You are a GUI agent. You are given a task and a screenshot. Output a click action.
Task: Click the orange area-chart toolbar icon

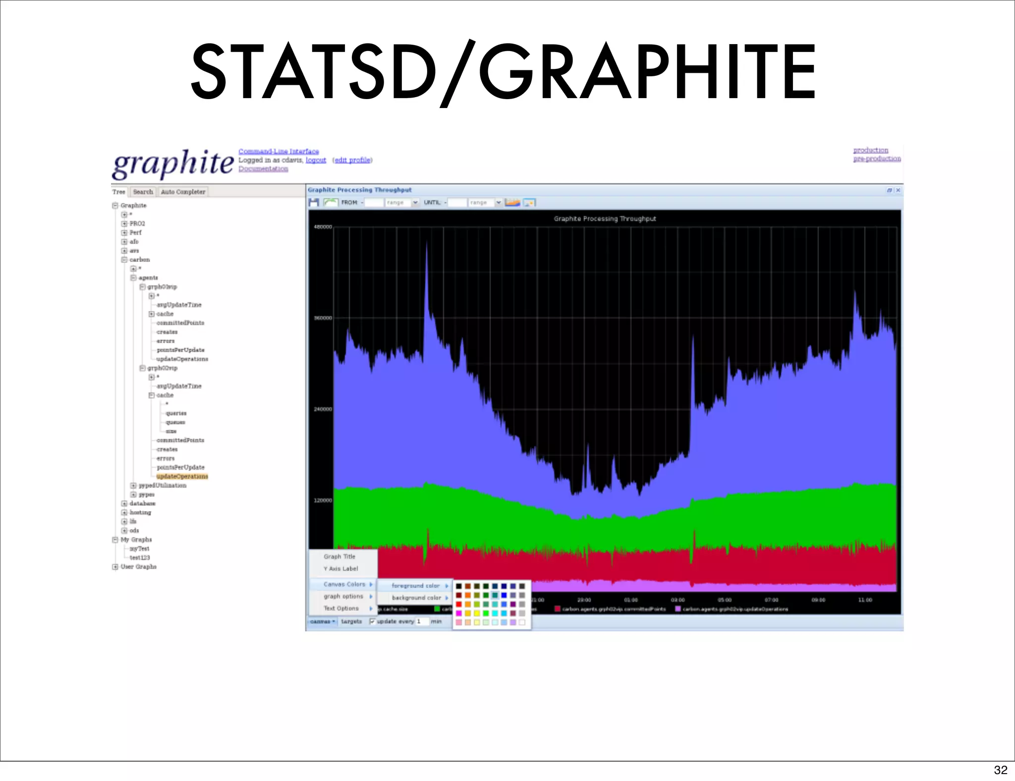512,202
